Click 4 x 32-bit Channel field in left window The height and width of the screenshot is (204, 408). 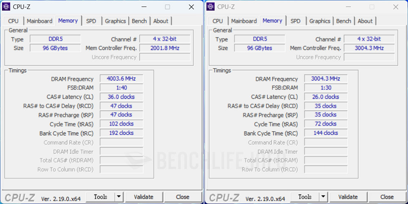165,39
